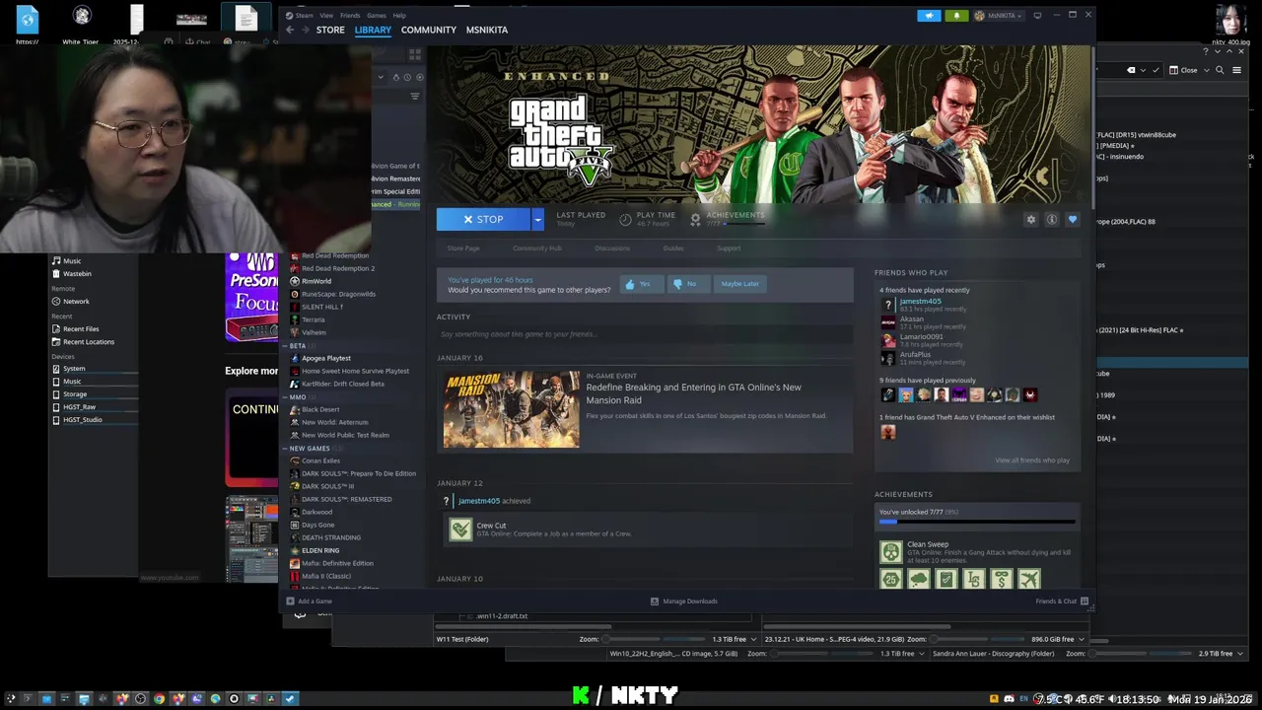The height and width of the screenshot is (710, 1262).
Task: Open the Games menu
Action: tap(377, 16)
